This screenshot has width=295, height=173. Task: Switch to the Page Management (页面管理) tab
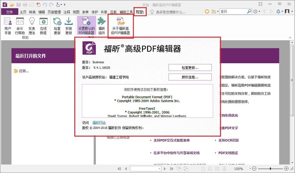pyautogui.click(x=54, y=12)
